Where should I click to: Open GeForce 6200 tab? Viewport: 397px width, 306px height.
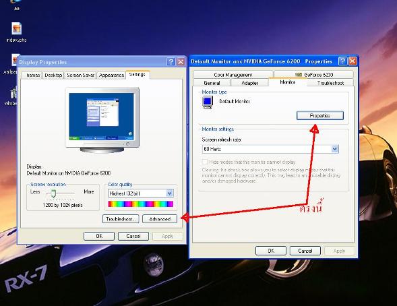pyautogui.click(x=313, y=75)
